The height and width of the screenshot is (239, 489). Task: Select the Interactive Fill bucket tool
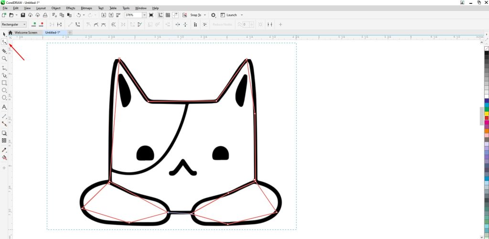(x=4, y=157)
